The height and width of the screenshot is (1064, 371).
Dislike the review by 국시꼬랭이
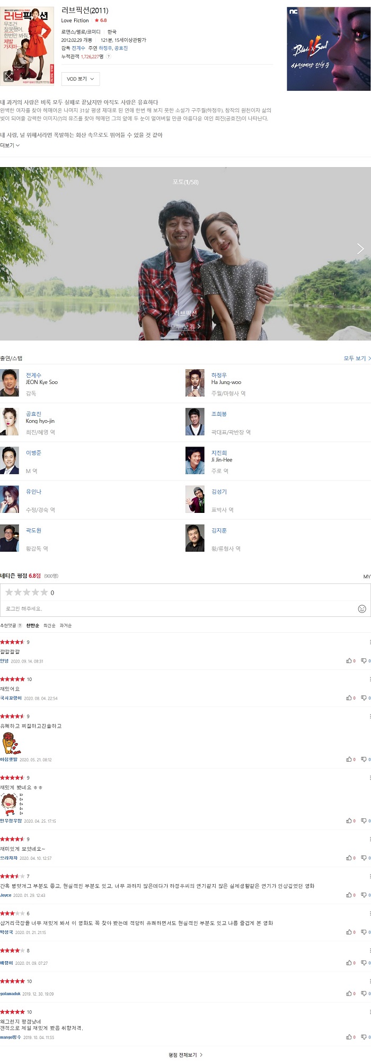tap(365, 698)
